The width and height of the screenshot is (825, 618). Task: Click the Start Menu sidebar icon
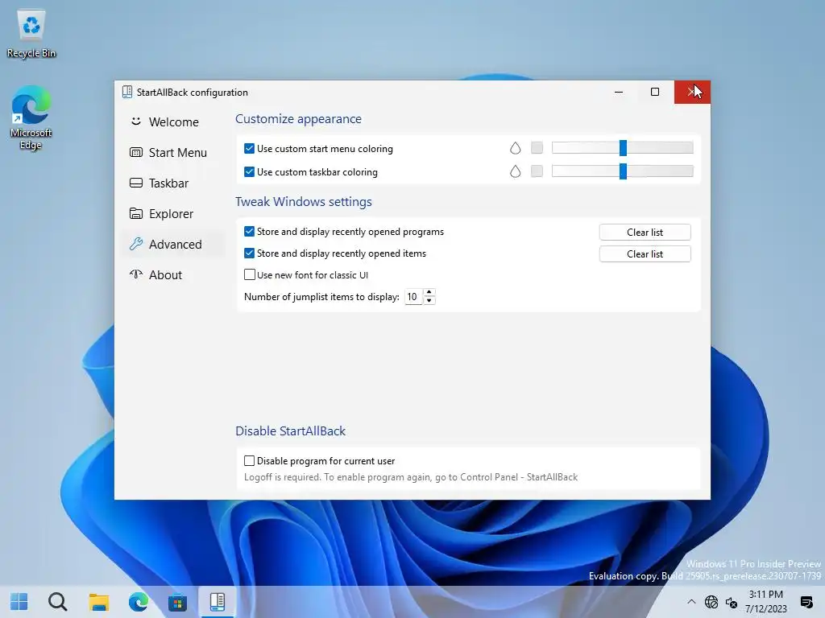(135, 152)
